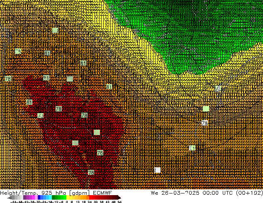Click the 91 contour label on map

[46, 78]
